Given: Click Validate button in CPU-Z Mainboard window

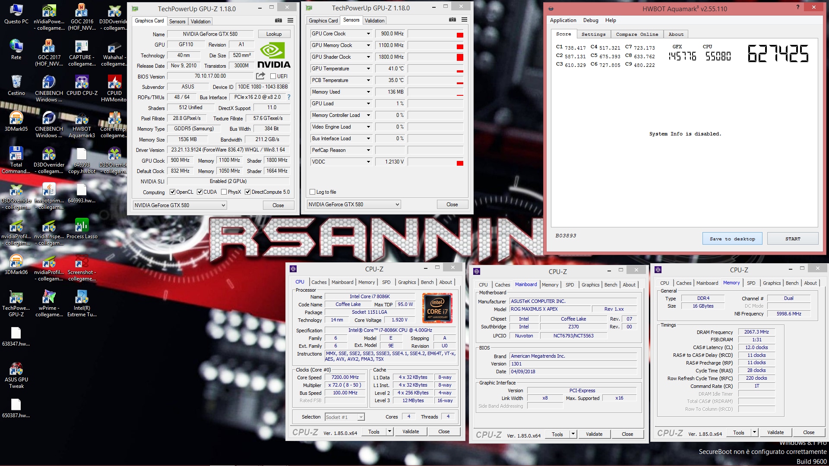Looking at the screenshot, I should 594,434.
